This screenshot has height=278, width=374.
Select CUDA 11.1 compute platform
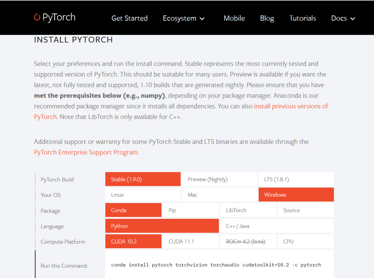[190, 241]
